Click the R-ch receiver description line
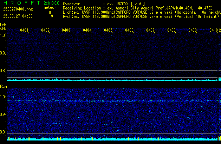Screen dimensions: 221x144 141,17
